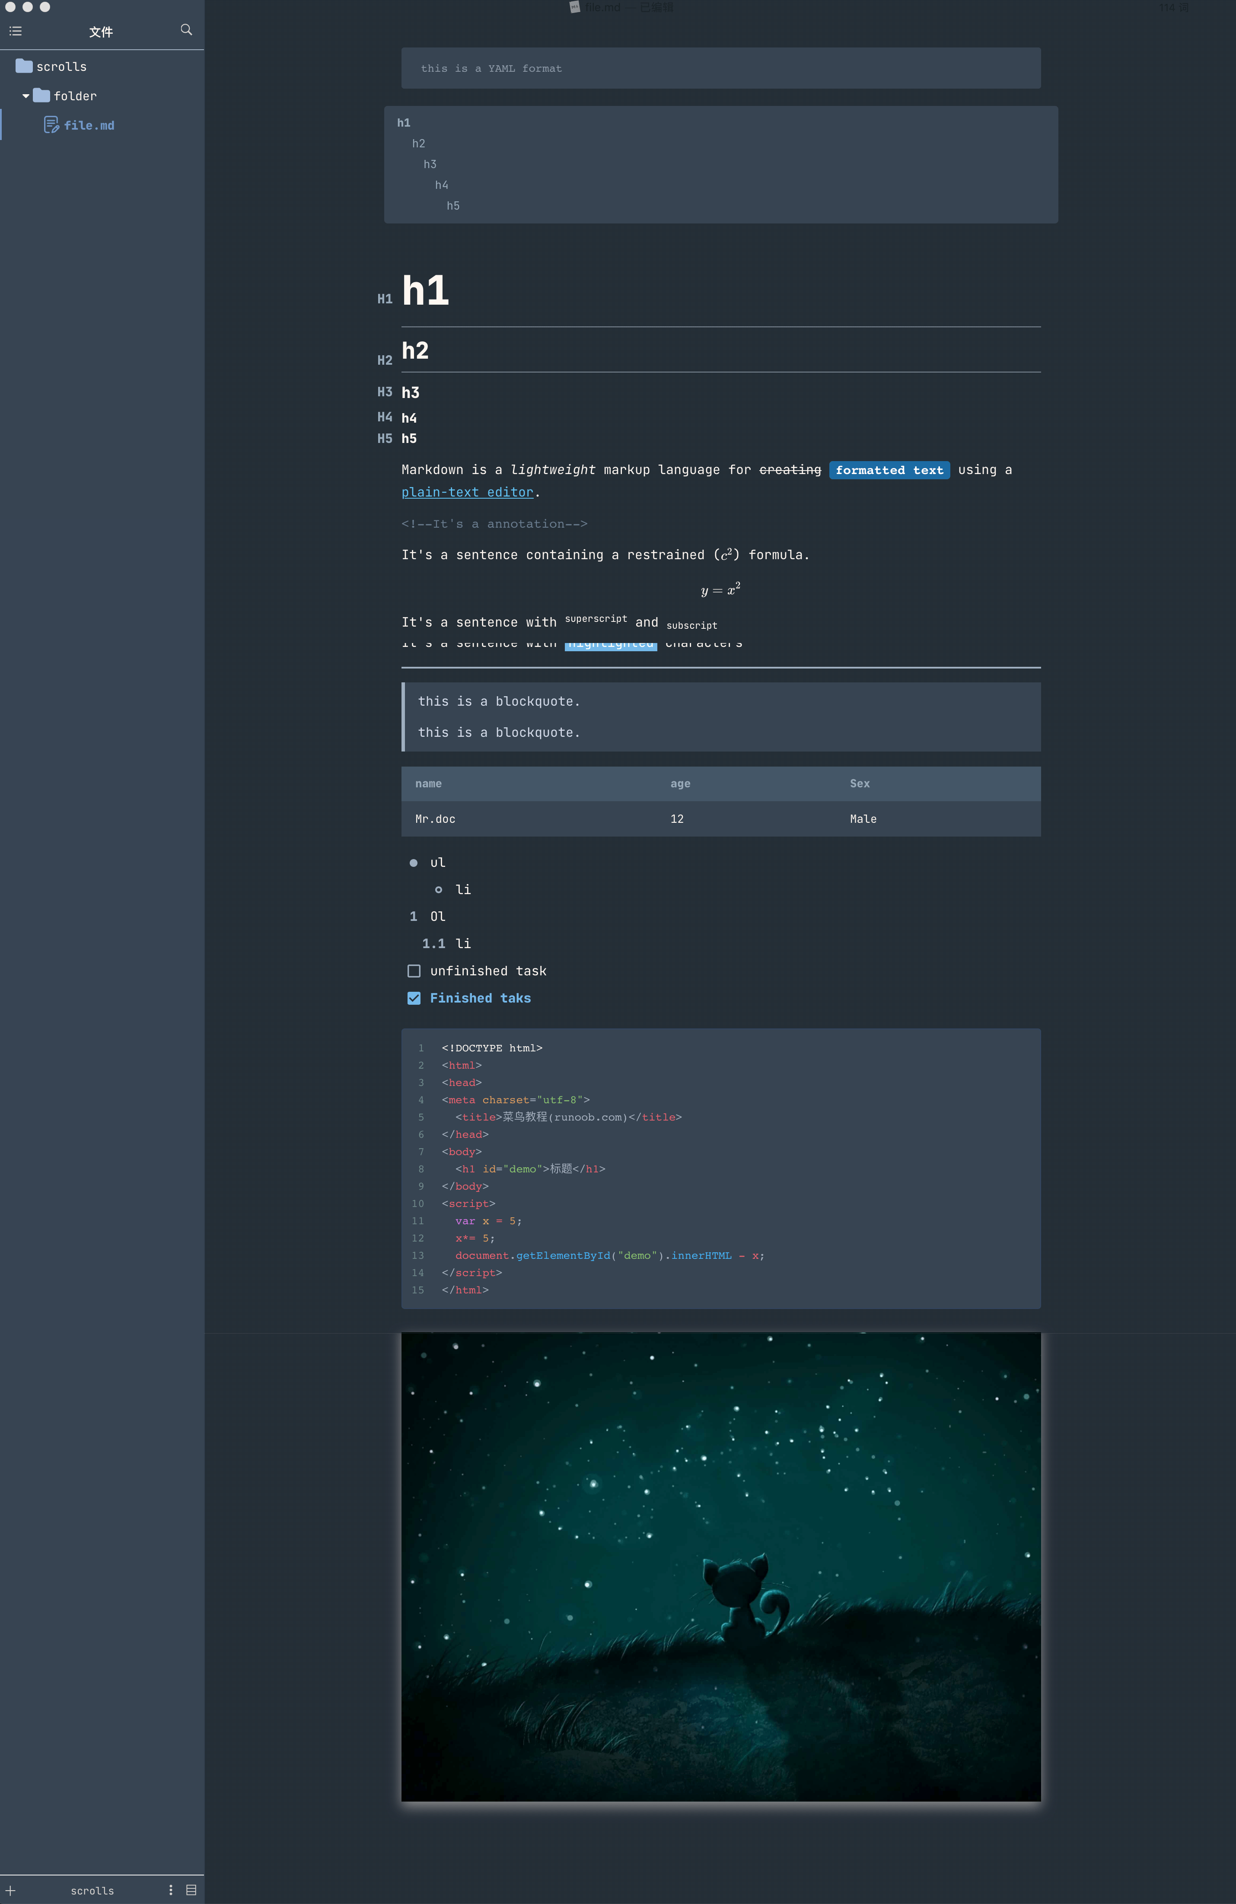Click the night sky cat image

tap(721, 1567)
